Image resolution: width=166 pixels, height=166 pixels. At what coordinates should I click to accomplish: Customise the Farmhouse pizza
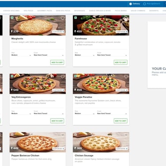click(x=122, y=32)
